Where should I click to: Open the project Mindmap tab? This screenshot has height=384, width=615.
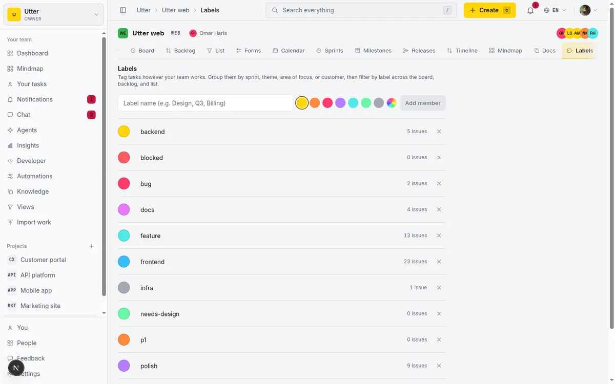coord(505,51)
